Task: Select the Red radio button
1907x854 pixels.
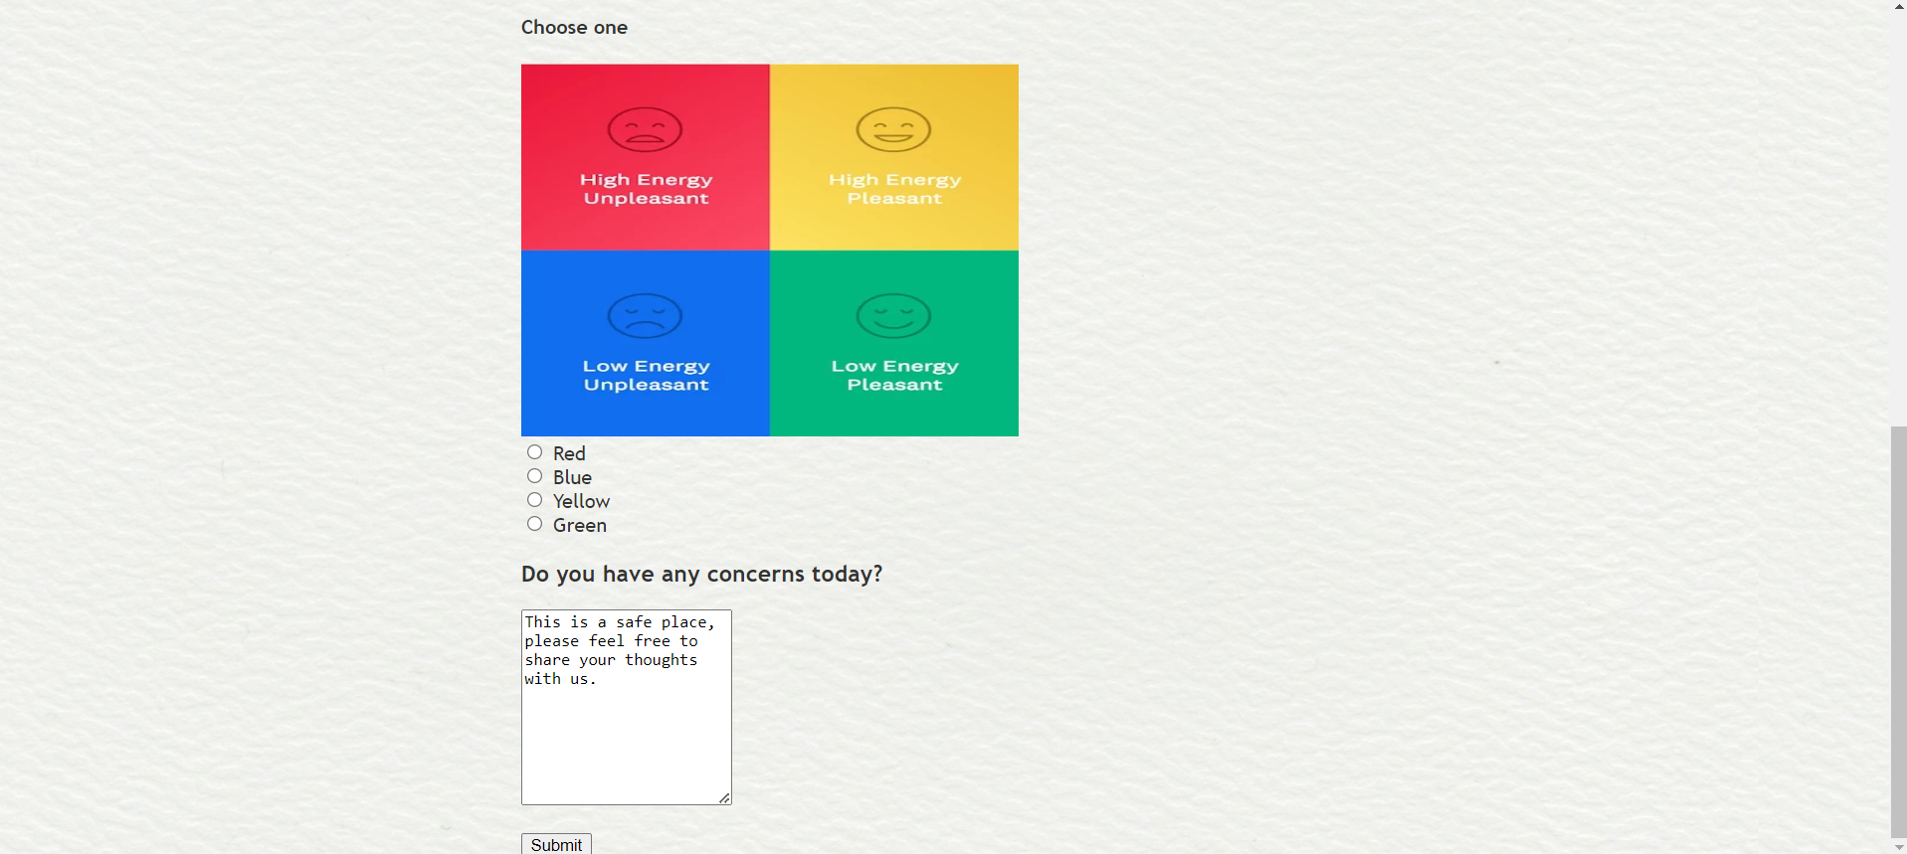Action: pyautogui.click(x=534, y=452)
